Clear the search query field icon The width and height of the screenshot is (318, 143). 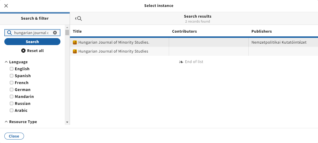pos(55,33)
